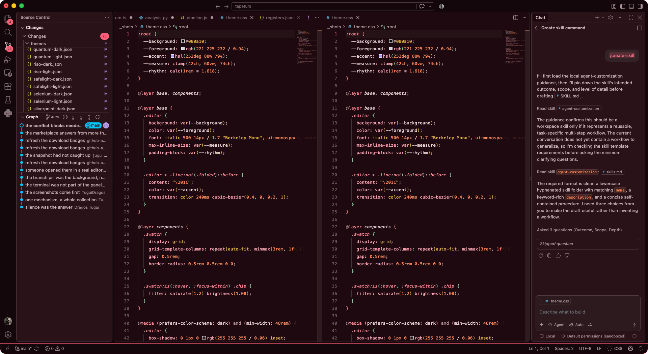Click the skills.md file link
Screen dimensions: 648x354
click(612, 172)
